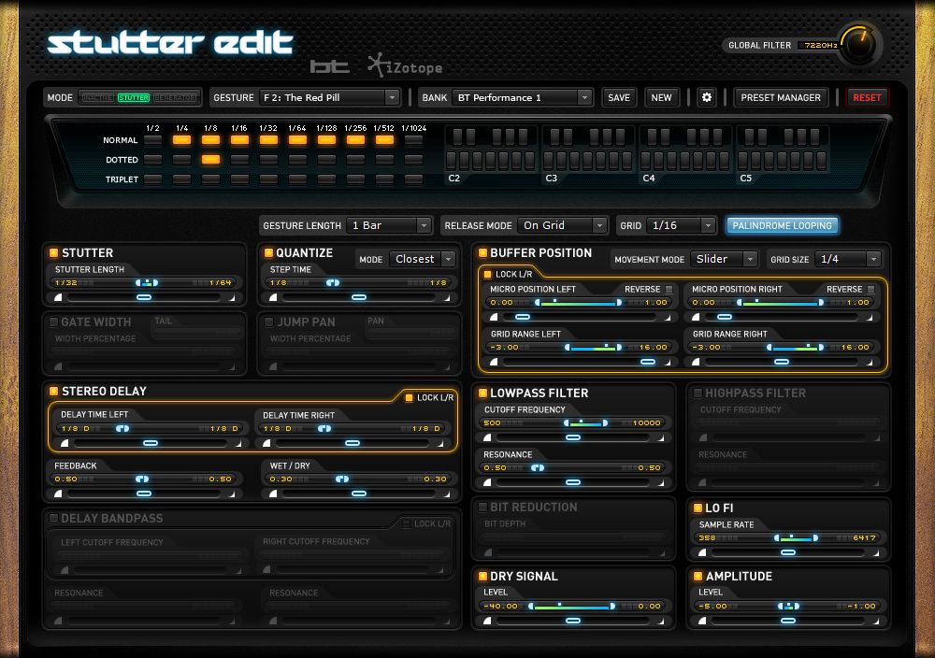Open the Preset Manager
The width and height of the screenshot is (935, 658).
point(781,97)
